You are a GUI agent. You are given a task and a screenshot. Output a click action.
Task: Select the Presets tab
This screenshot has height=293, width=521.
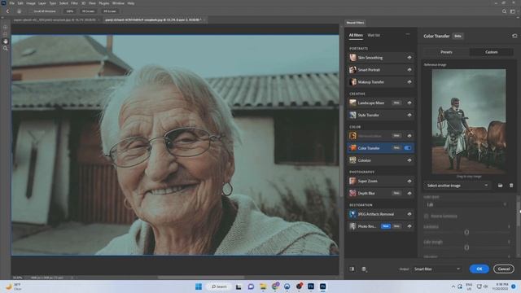click(446, 52)
